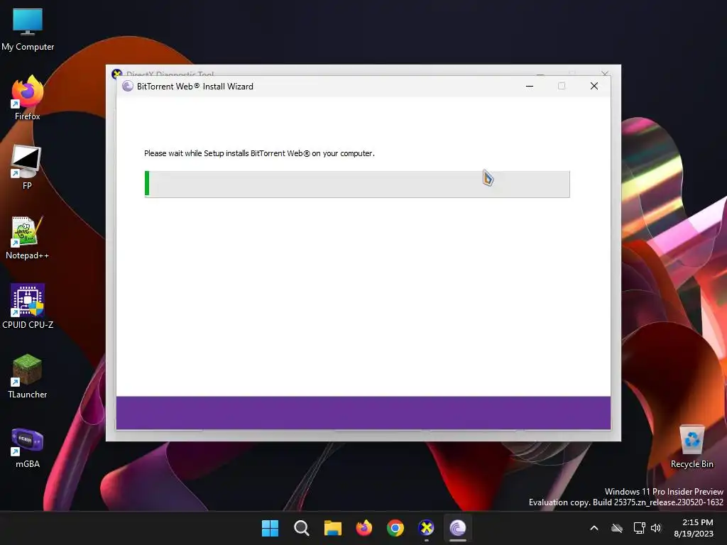
Task: Close the BitTorrent Web Install Wizard
Action: tap(594, 86)
